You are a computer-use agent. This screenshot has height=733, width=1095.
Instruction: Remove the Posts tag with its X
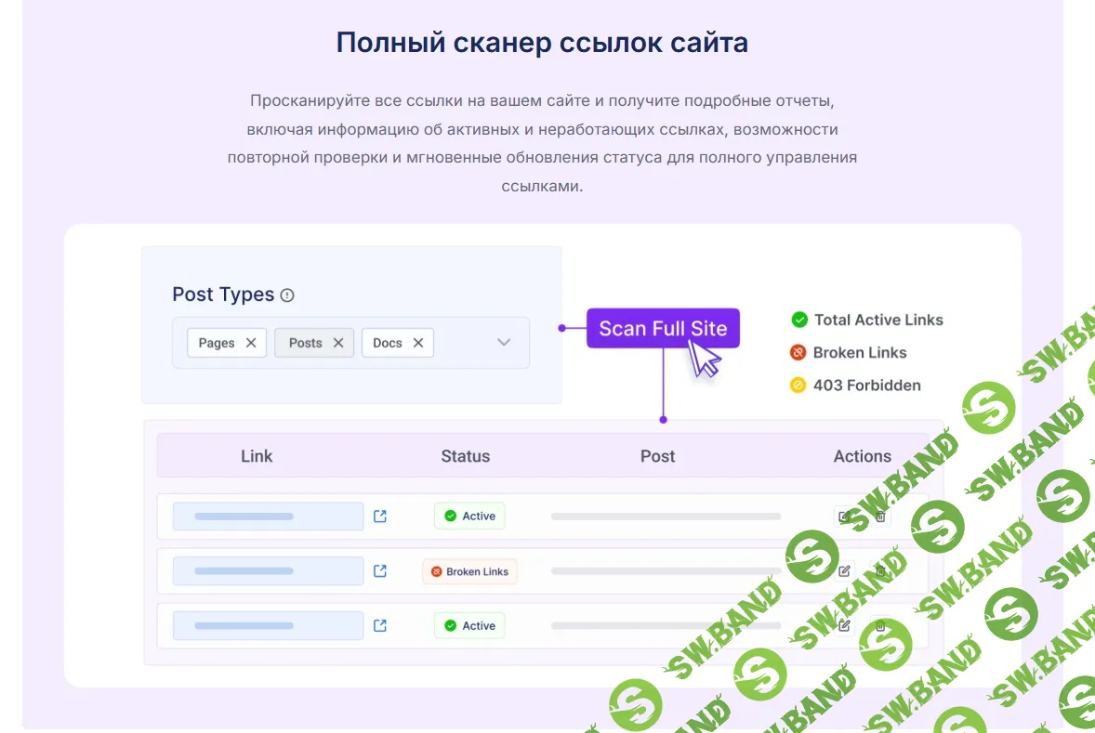338,343
